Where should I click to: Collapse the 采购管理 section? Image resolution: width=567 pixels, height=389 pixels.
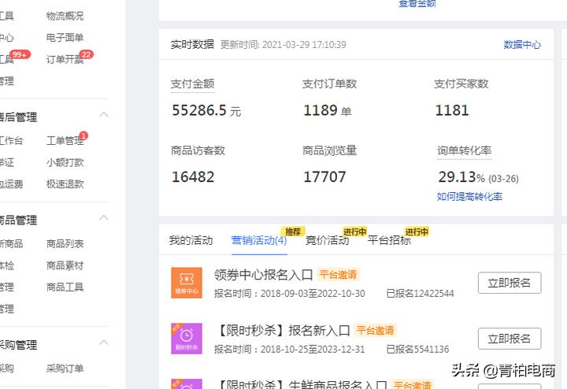(104, 343)
